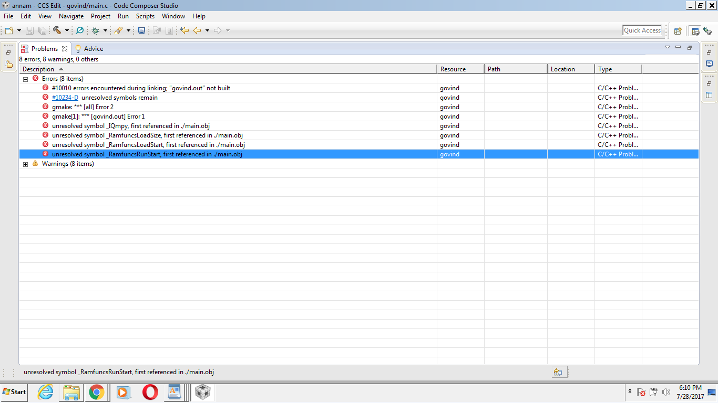Screen dimensions: 718x403
Task: Open the Run menu
Action: [x=123, y=16]
